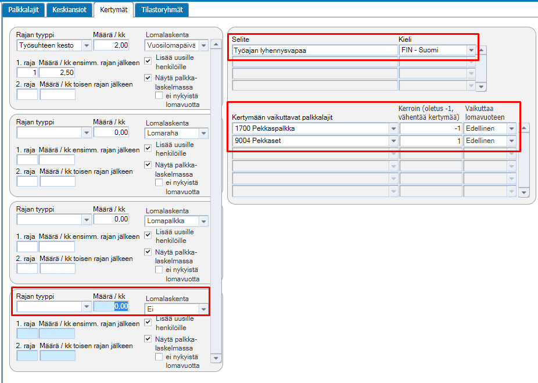Open dropdown arrow for 1700 Pekkaspalkka

click(x=393, y=128)
